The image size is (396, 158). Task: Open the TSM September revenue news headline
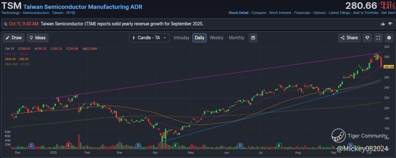pos(122,24)
